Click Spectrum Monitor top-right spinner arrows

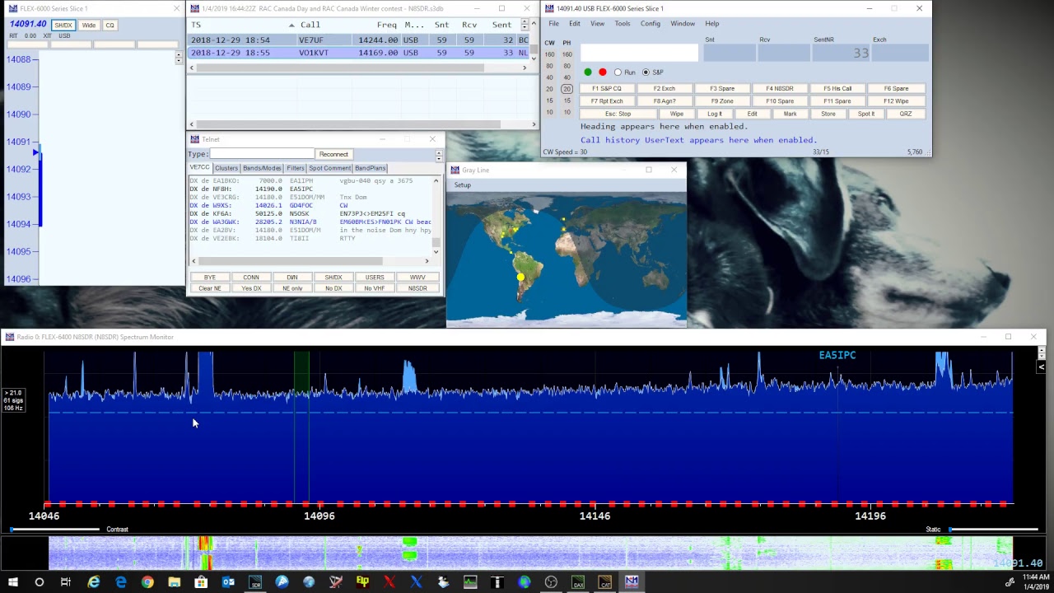(1042, 353)
